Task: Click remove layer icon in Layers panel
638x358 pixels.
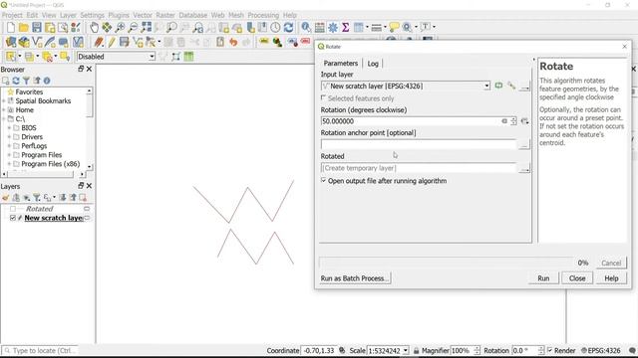Action: point(83,198)
